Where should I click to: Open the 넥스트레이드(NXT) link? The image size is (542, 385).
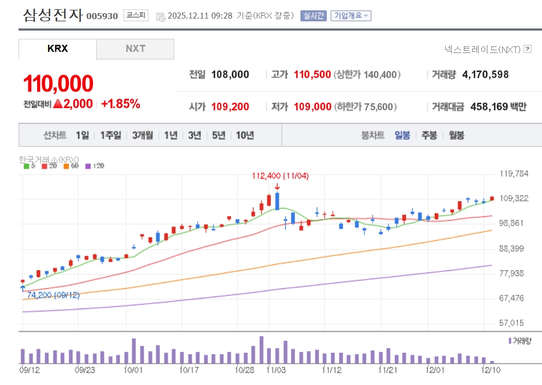point(482,49)
